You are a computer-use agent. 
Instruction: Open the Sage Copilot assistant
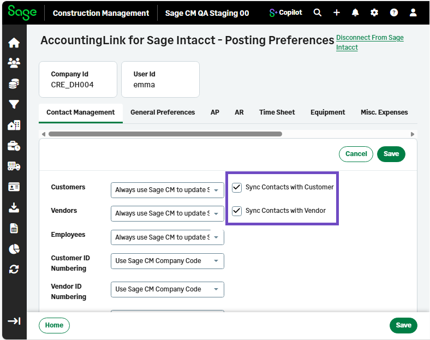pyautogui.click(x=286, y=13)
